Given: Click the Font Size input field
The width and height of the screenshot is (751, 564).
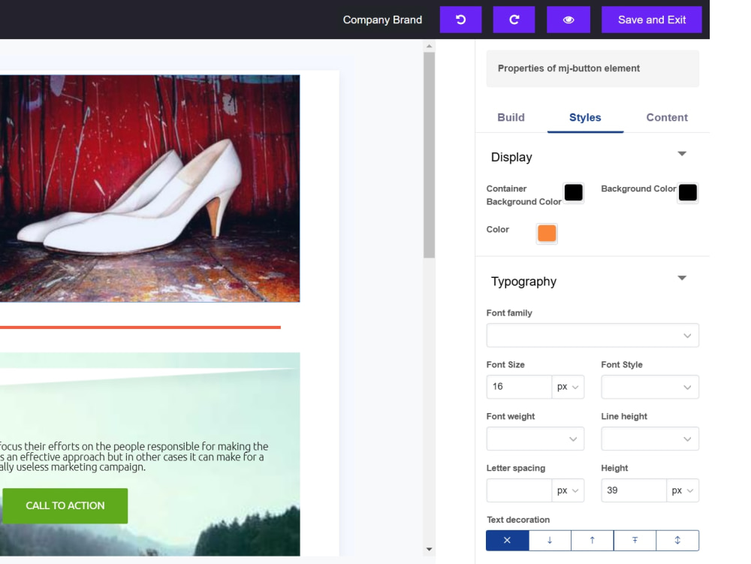Looking at the screenshot, I should 519,387.
